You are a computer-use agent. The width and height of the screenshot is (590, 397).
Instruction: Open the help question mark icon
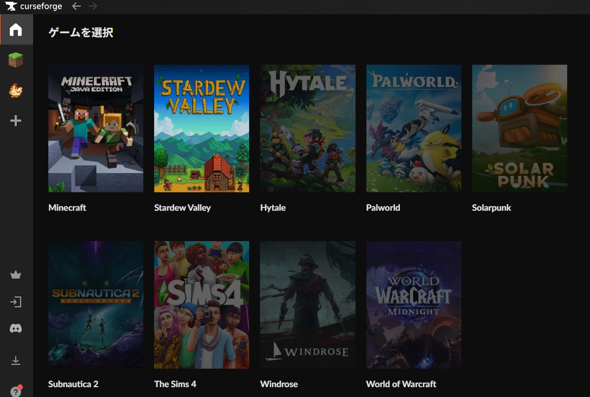click(16, 391)
